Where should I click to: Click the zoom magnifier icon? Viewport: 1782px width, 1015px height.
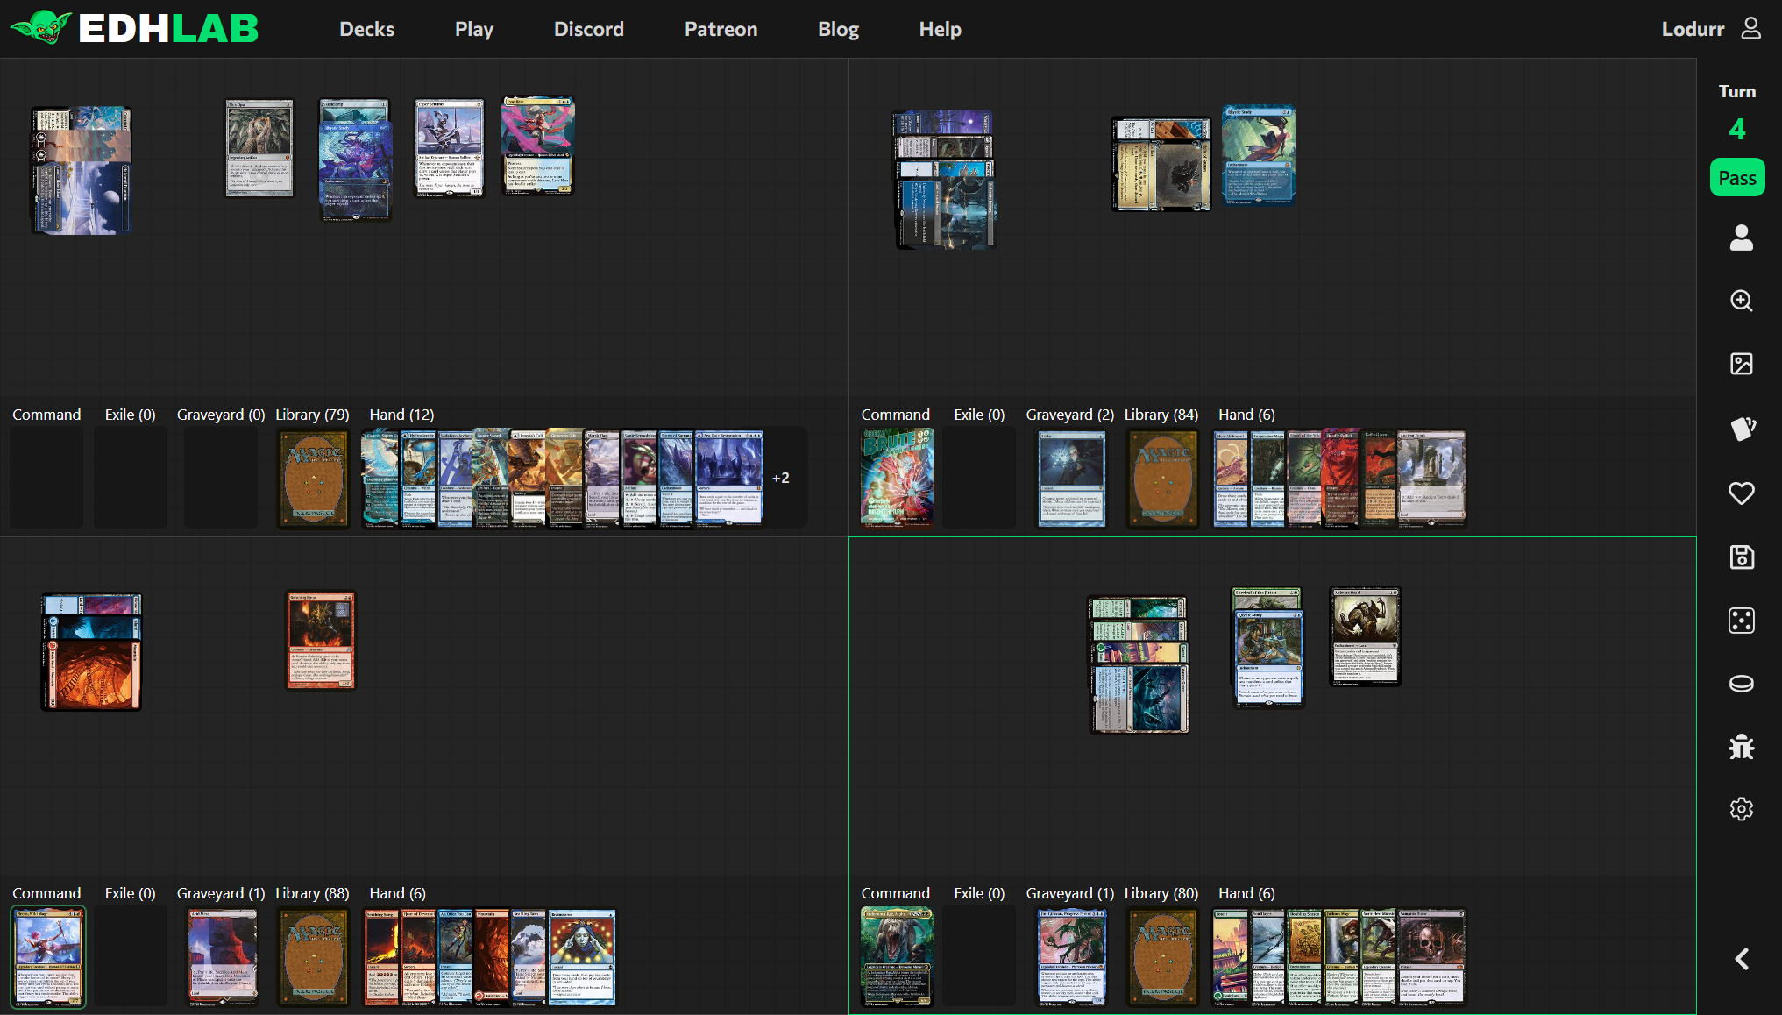pyautogui.click(x=1741, y=301)
